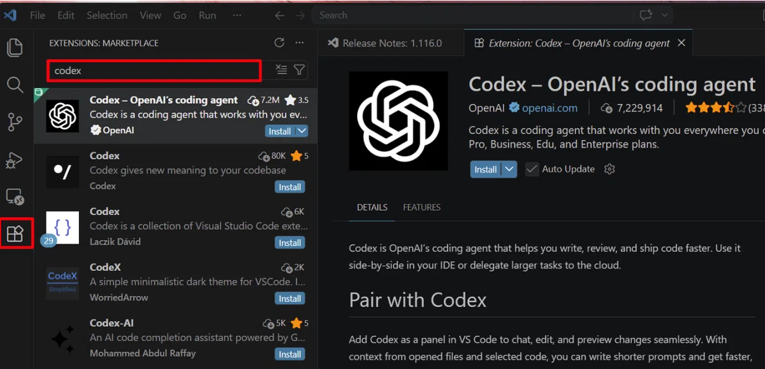
Task: Click the CodeX Simplified theme icon
Action: click(62, 283)
